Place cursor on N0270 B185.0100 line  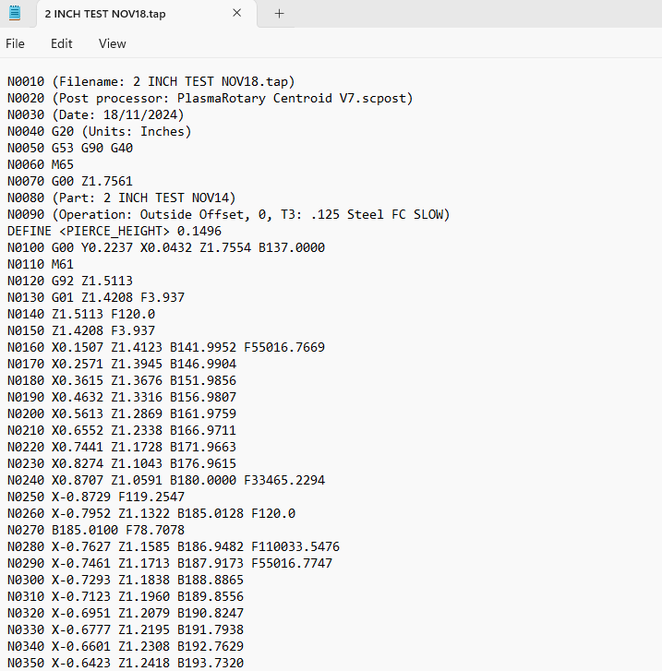click(x=96, y=530)
